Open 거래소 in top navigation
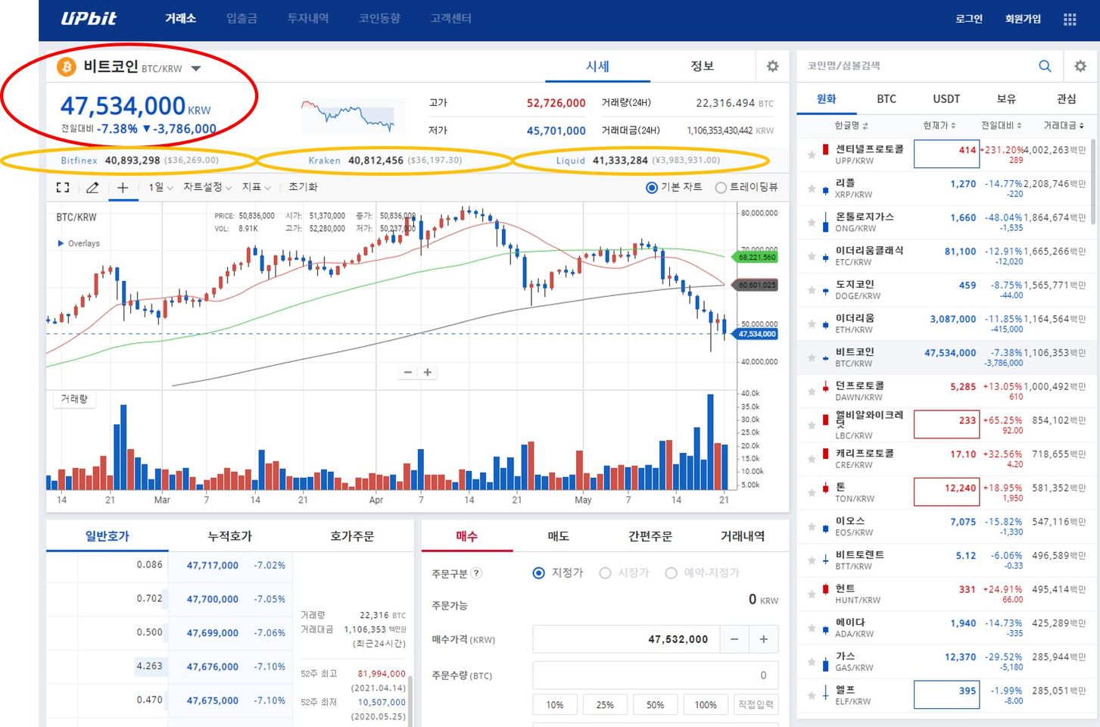1100x727 pixels. (180, 18)
